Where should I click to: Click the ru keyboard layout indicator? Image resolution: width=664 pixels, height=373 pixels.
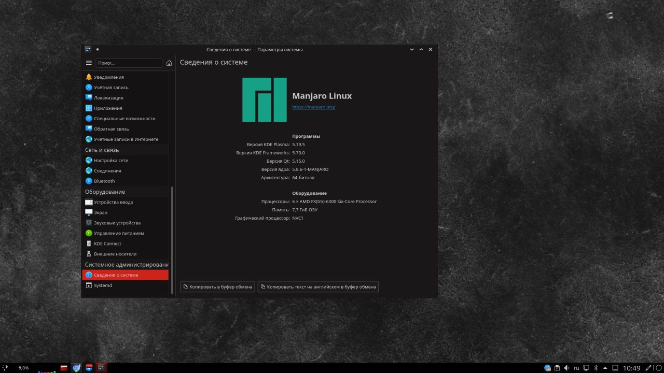coord(576,368)
